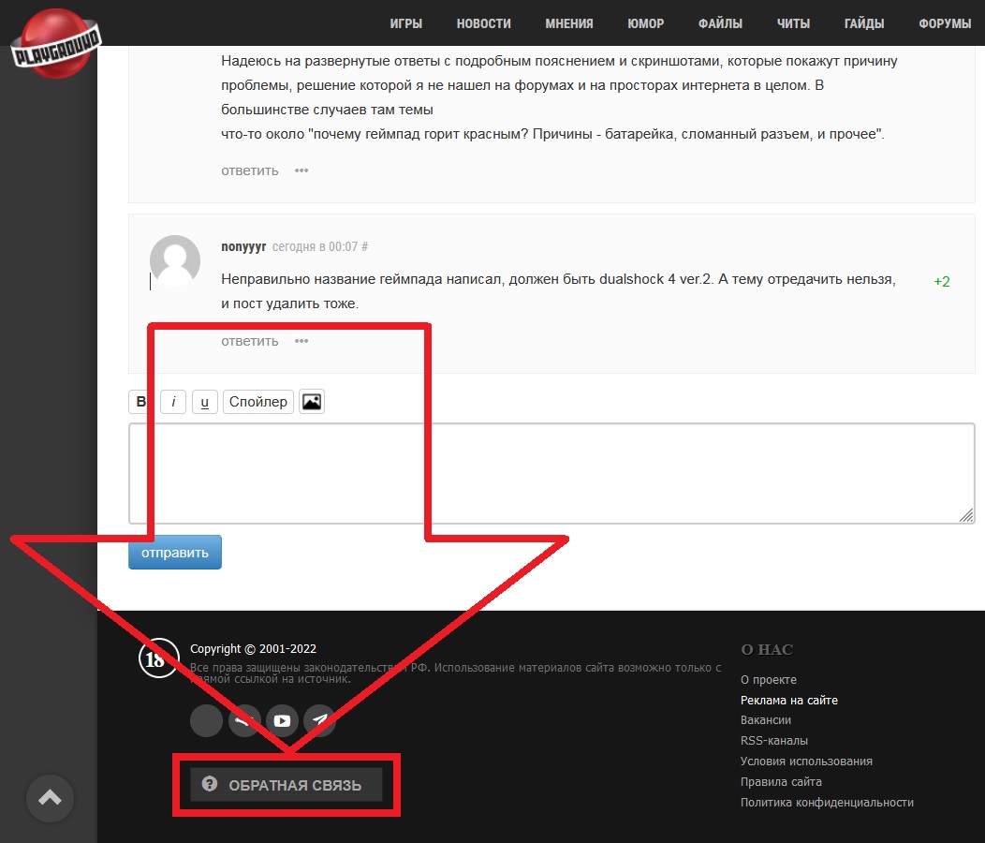Image resolution: width=985 pixels, height=843 pixels.
Task: Jump to top with up arrow button
Action: coord(51,798)
